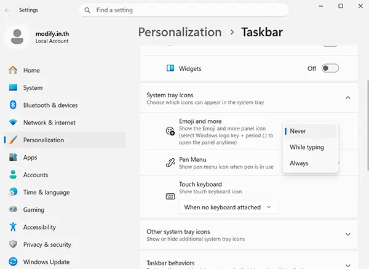Click the Accessibility figure icon
This screenshot has height=269, width=369.
tap(13, 227)
